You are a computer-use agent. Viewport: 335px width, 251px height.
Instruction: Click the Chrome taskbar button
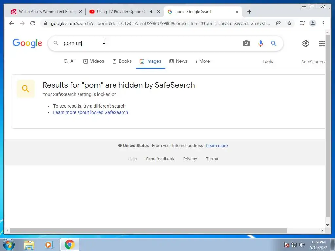point(69,244)
